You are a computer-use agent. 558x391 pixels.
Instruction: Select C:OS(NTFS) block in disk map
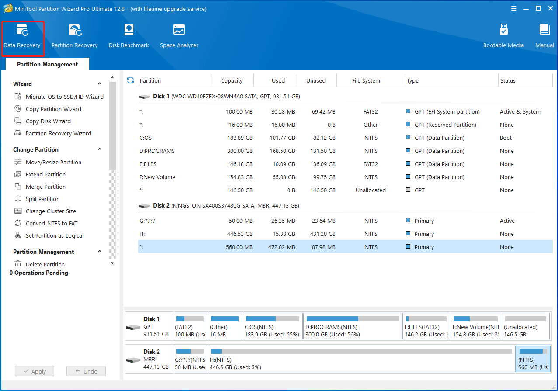point(273,326)
